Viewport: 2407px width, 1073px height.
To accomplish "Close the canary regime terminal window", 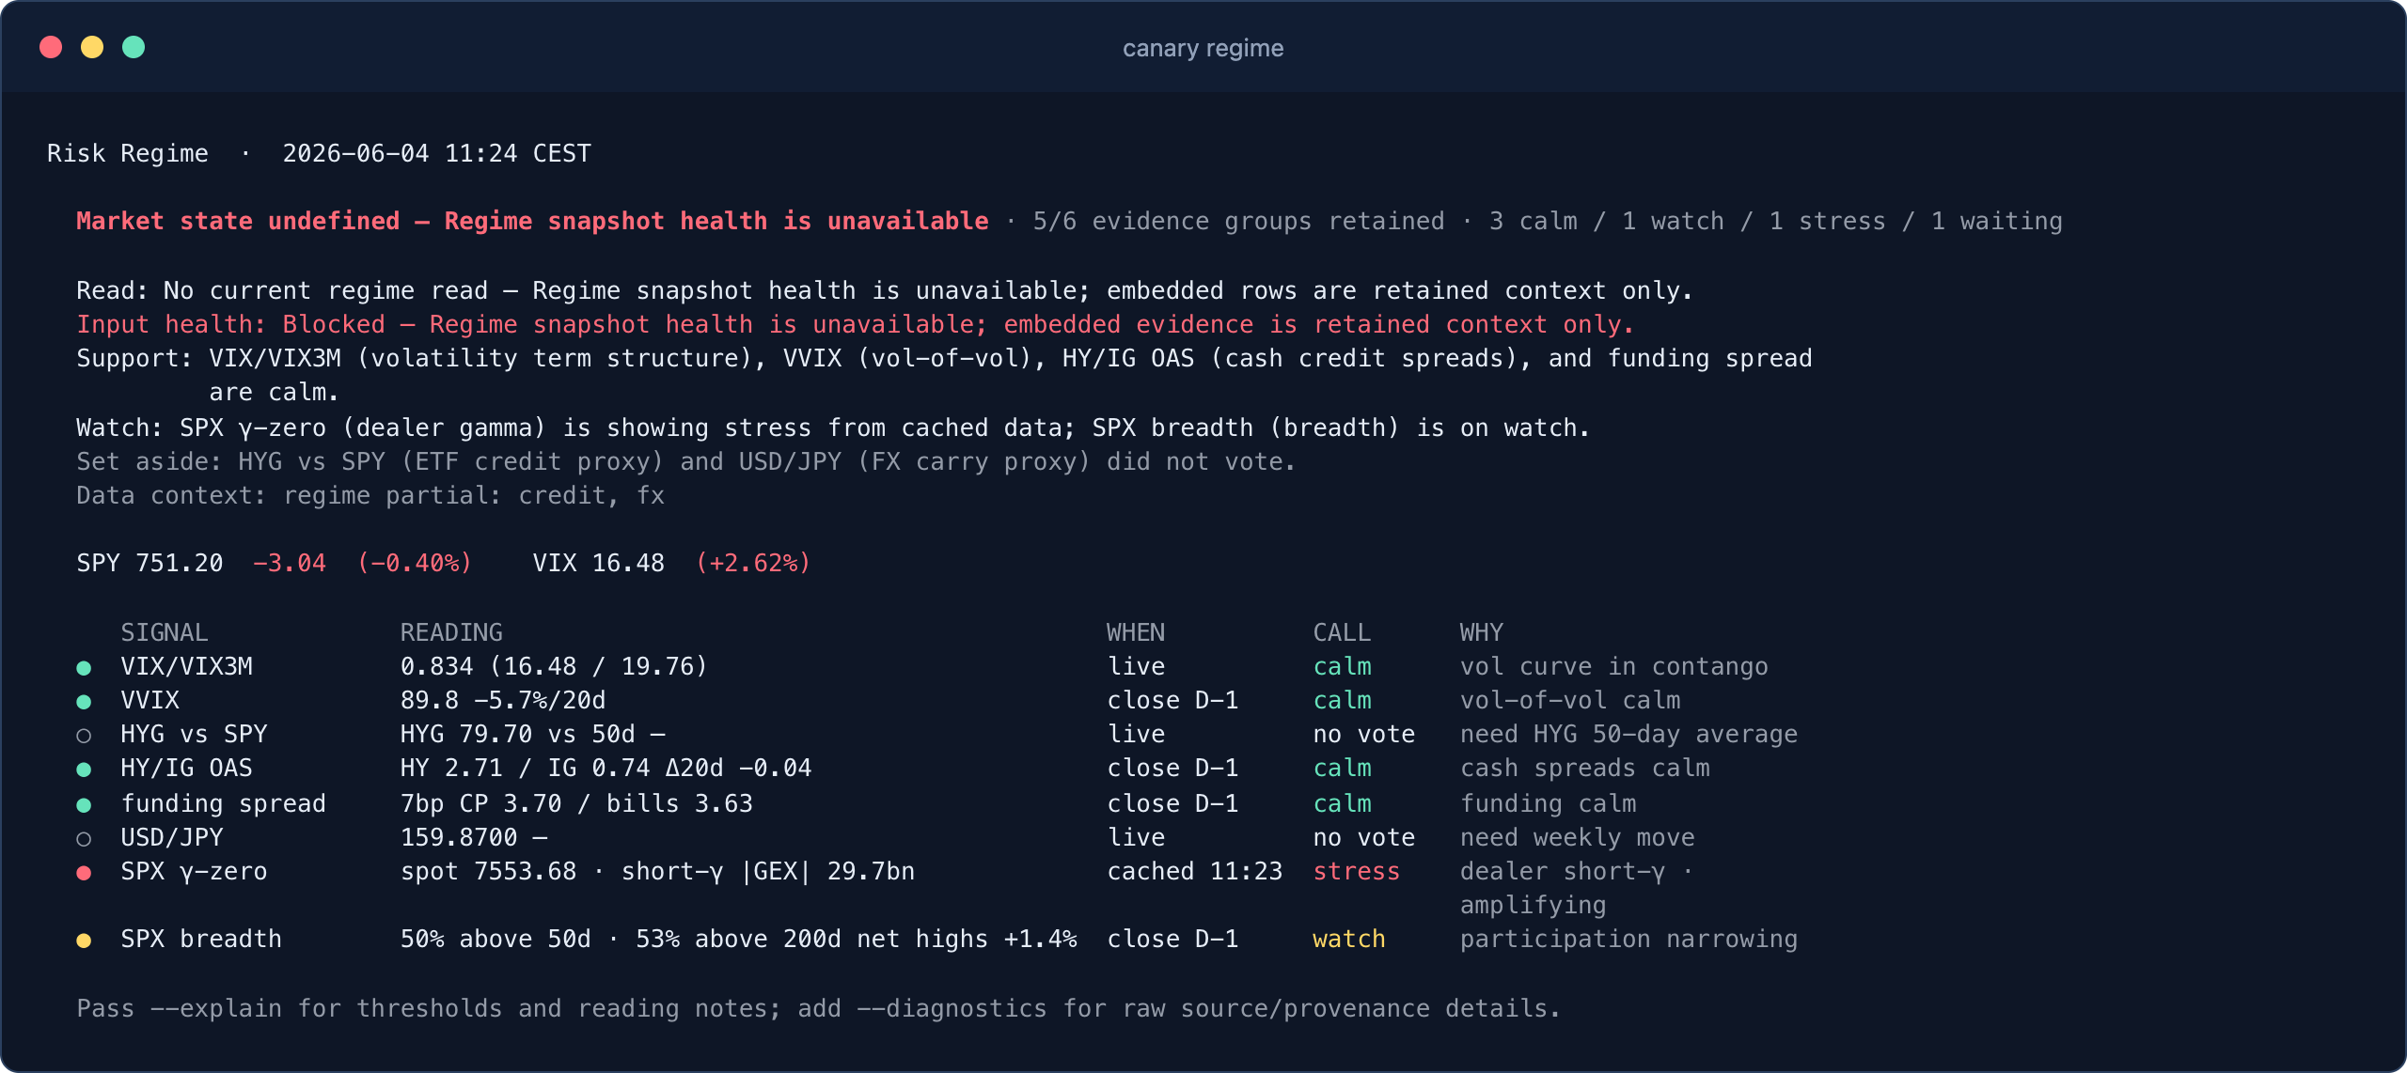I will tap(51, 47).
